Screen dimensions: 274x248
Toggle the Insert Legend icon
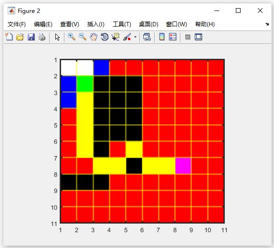(x=173, y=37)
